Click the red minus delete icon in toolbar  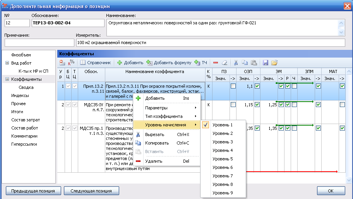(x=216, y=62)
